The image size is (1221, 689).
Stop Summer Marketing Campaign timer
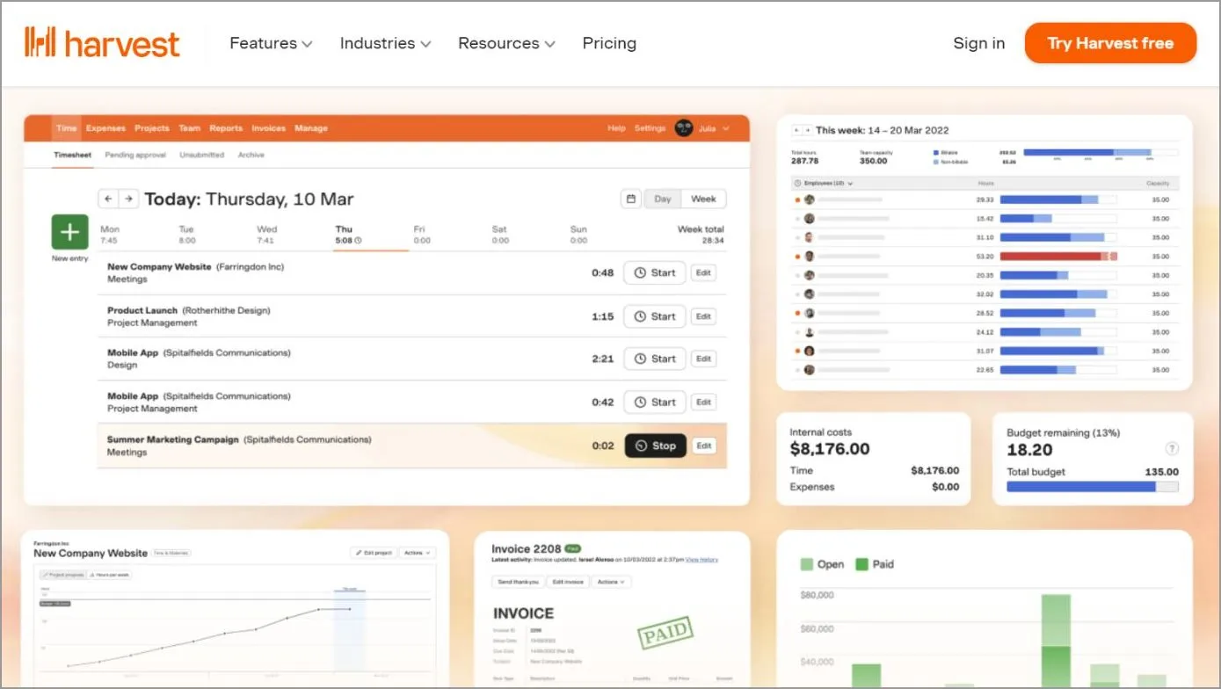[656, 446]
